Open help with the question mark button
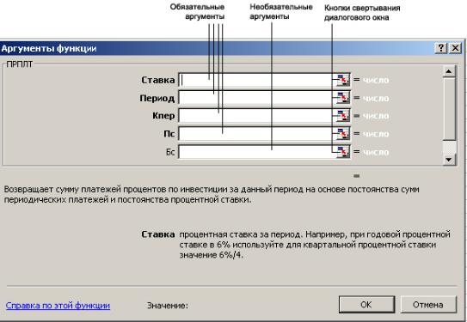Screen dimensions: 467x322 441,48
